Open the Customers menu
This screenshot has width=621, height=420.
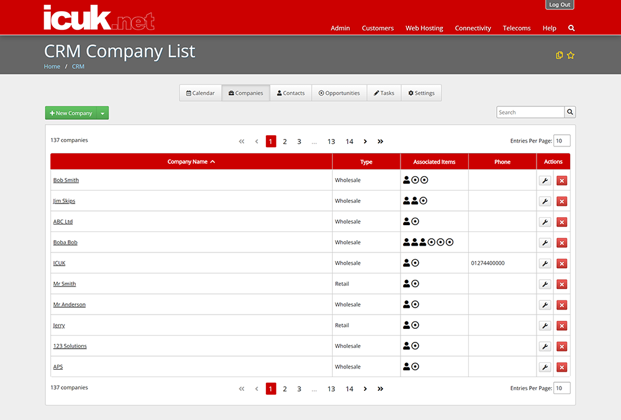378,28
